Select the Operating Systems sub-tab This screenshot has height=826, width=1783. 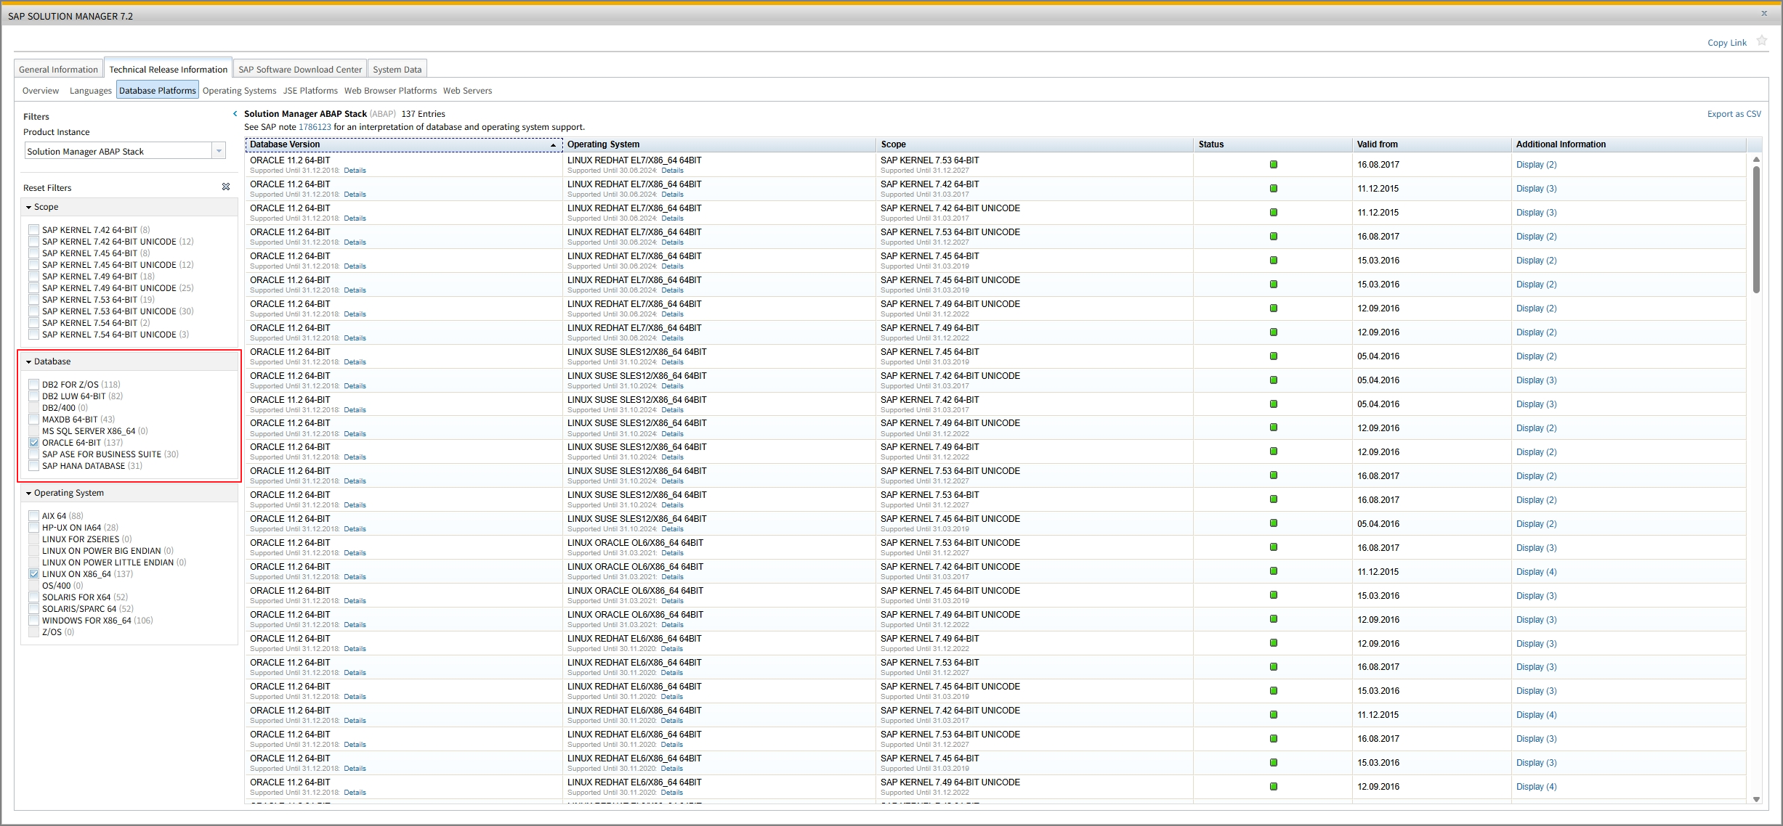239,91
